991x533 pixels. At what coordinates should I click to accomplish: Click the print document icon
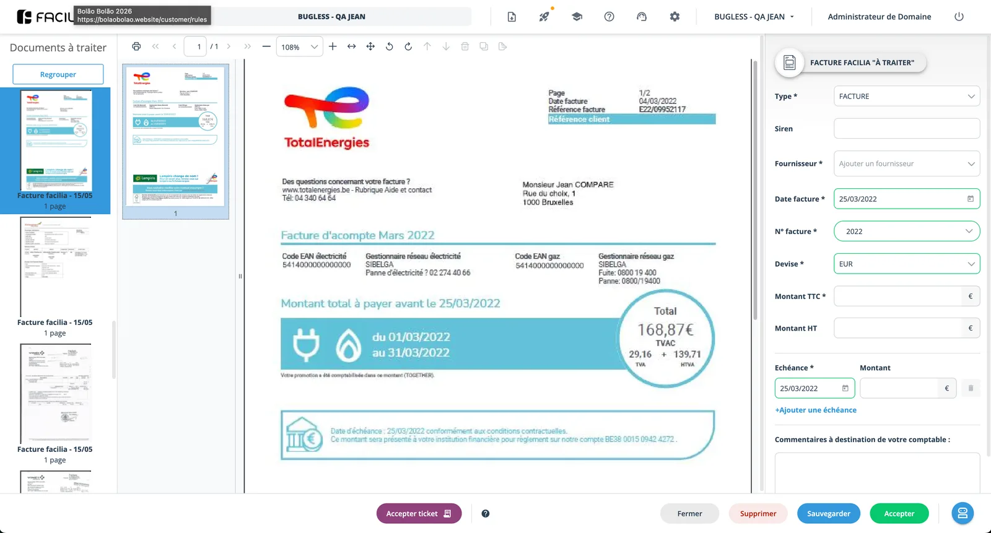click(x=136, y=46)
